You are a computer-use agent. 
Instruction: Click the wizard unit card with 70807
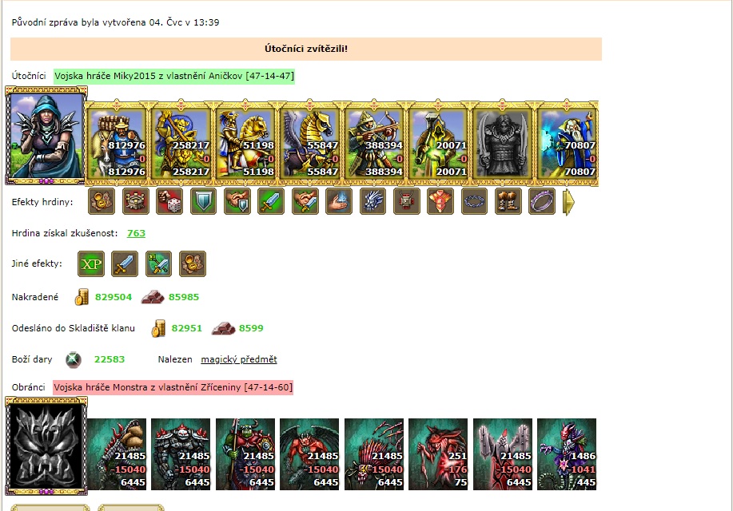pyautogui.click(x=567, y=144)
